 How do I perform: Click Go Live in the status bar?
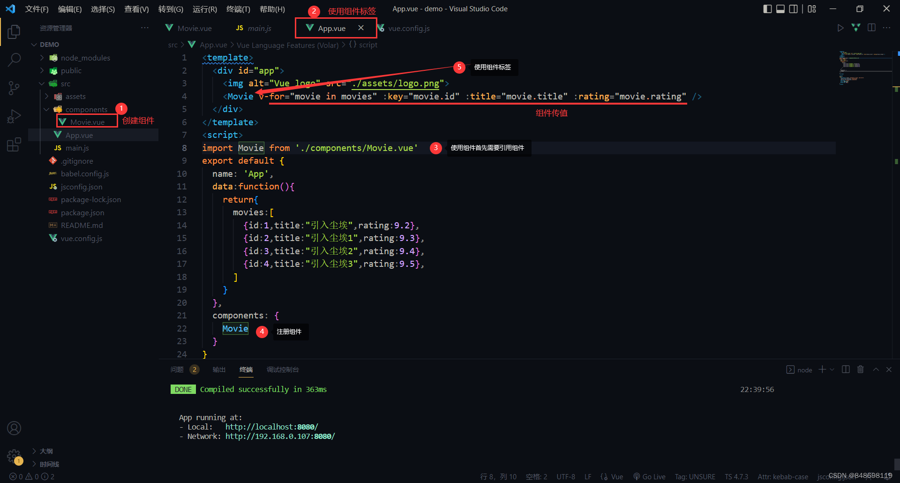click(649, 476)
